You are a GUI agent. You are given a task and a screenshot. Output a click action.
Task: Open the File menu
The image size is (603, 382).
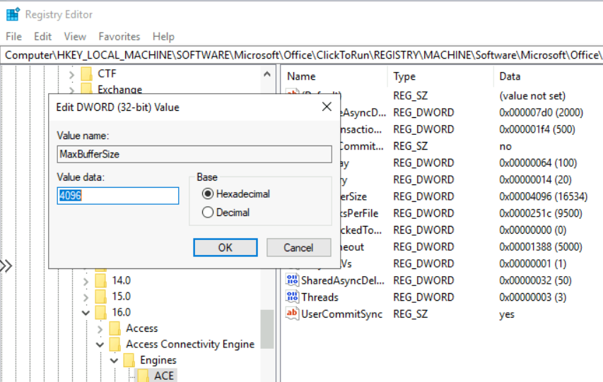pos(14,37)
